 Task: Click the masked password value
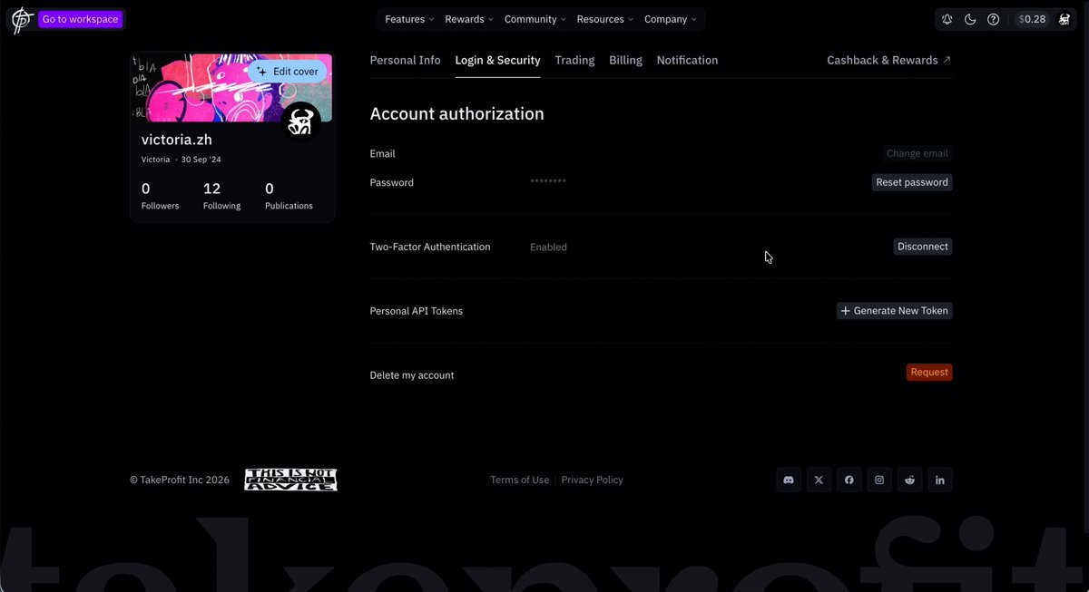[548, 183]
